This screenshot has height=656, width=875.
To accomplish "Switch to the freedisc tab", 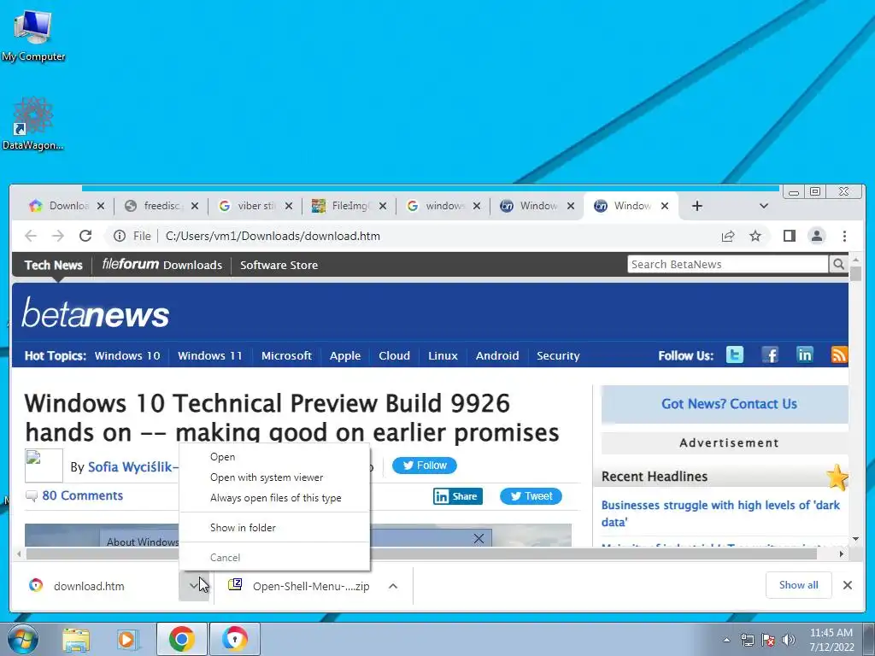I will [161, 206].
